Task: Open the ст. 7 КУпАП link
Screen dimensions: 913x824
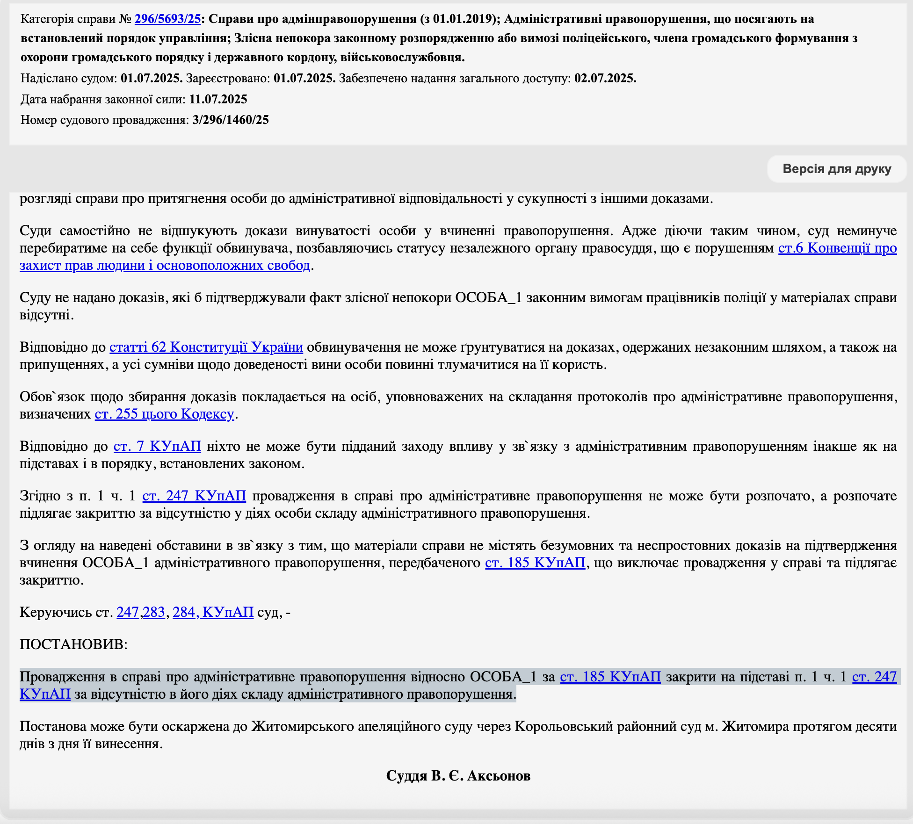Action: [157, 447]
